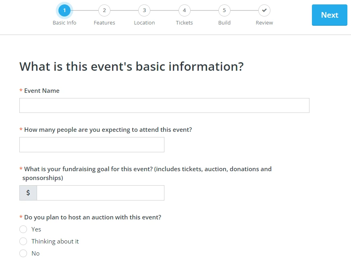Image resolution: width=351 pixels, height=266 pixels.
Task: Select the Thinking about it option
Action: click(x=23, y=241)
